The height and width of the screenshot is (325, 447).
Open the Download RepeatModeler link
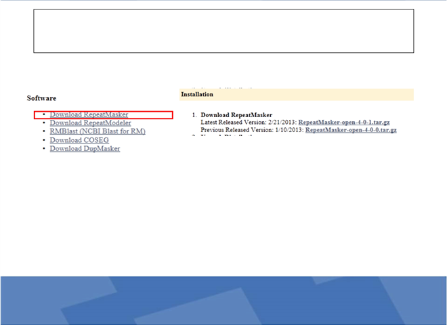[90, 123]
